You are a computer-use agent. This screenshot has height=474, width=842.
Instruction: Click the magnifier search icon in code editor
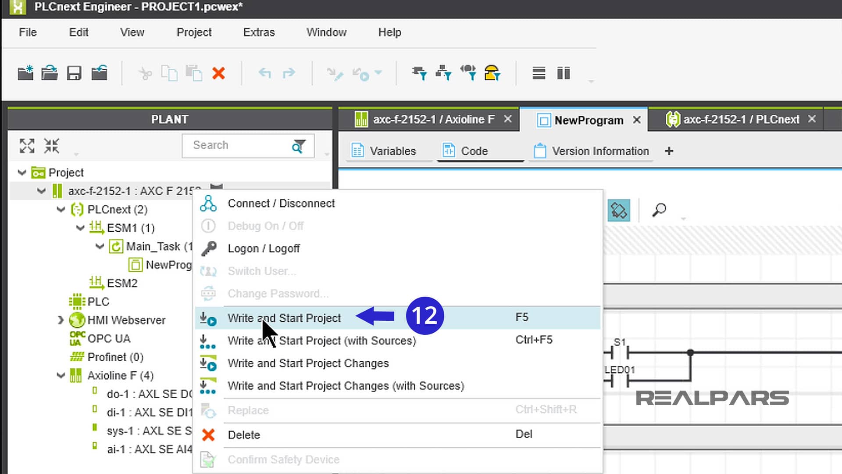659,210
